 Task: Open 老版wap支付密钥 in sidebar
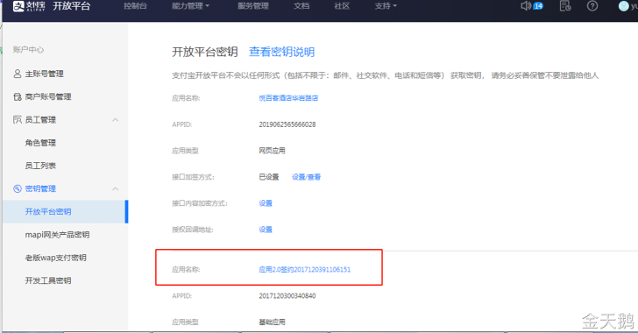[56, 258]
